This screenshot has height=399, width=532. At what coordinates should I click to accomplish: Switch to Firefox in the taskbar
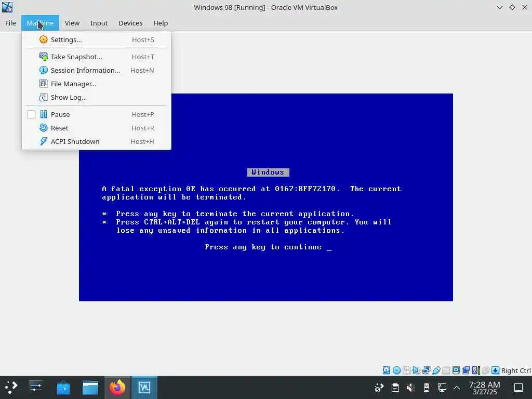pos(117,387)
